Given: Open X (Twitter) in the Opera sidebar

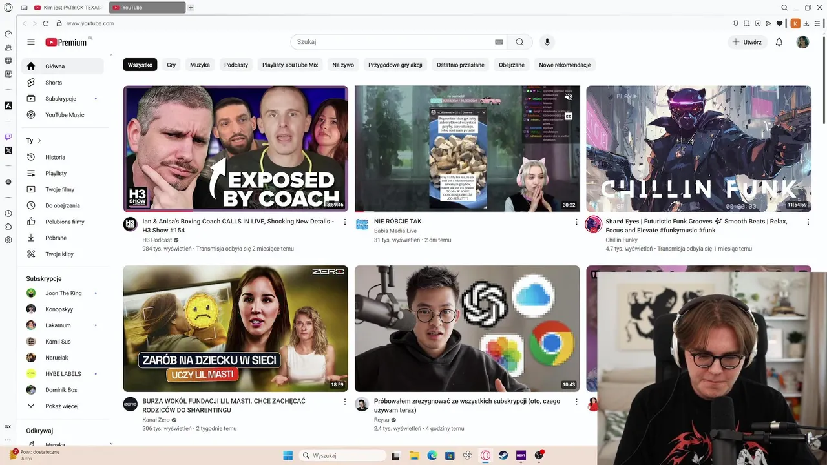Looking at the screenshot, I should tap(8, 150).
